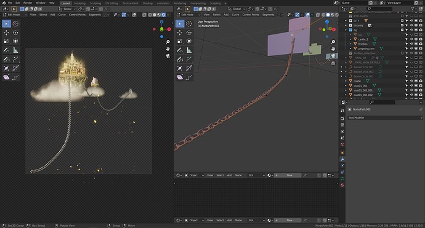Select the Radius tool in the left viewport
425x228 pixels.
6,68
